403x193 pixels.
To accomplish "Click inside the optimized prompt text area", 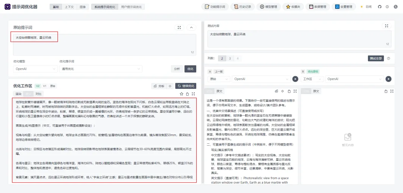I will pyautogui.click(x=104, y=140).
